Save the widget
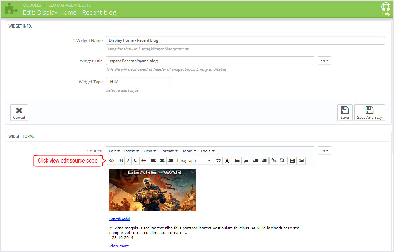Viewport: 394px width, 252px height. pyautogui.click(x=345, y=112)
